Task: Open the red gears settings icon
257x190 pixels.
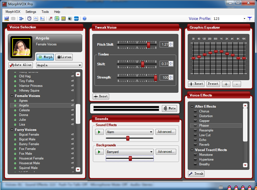Action: 51,18
